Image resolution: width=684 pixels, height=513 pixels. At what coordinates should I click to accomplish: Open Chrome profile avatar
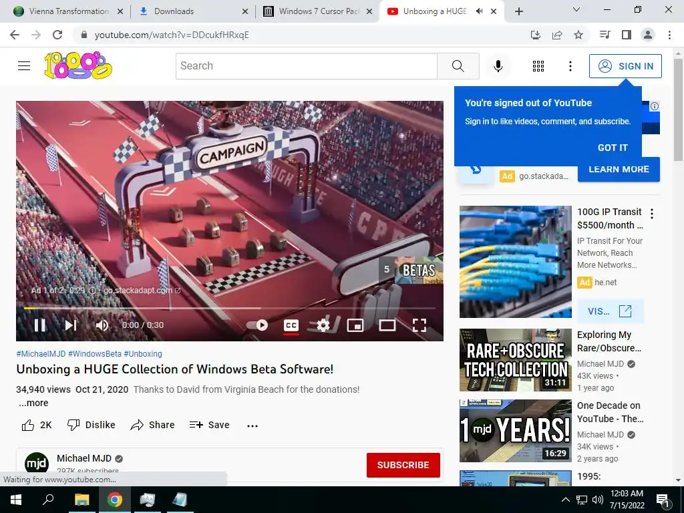click(x=648, y=35)
